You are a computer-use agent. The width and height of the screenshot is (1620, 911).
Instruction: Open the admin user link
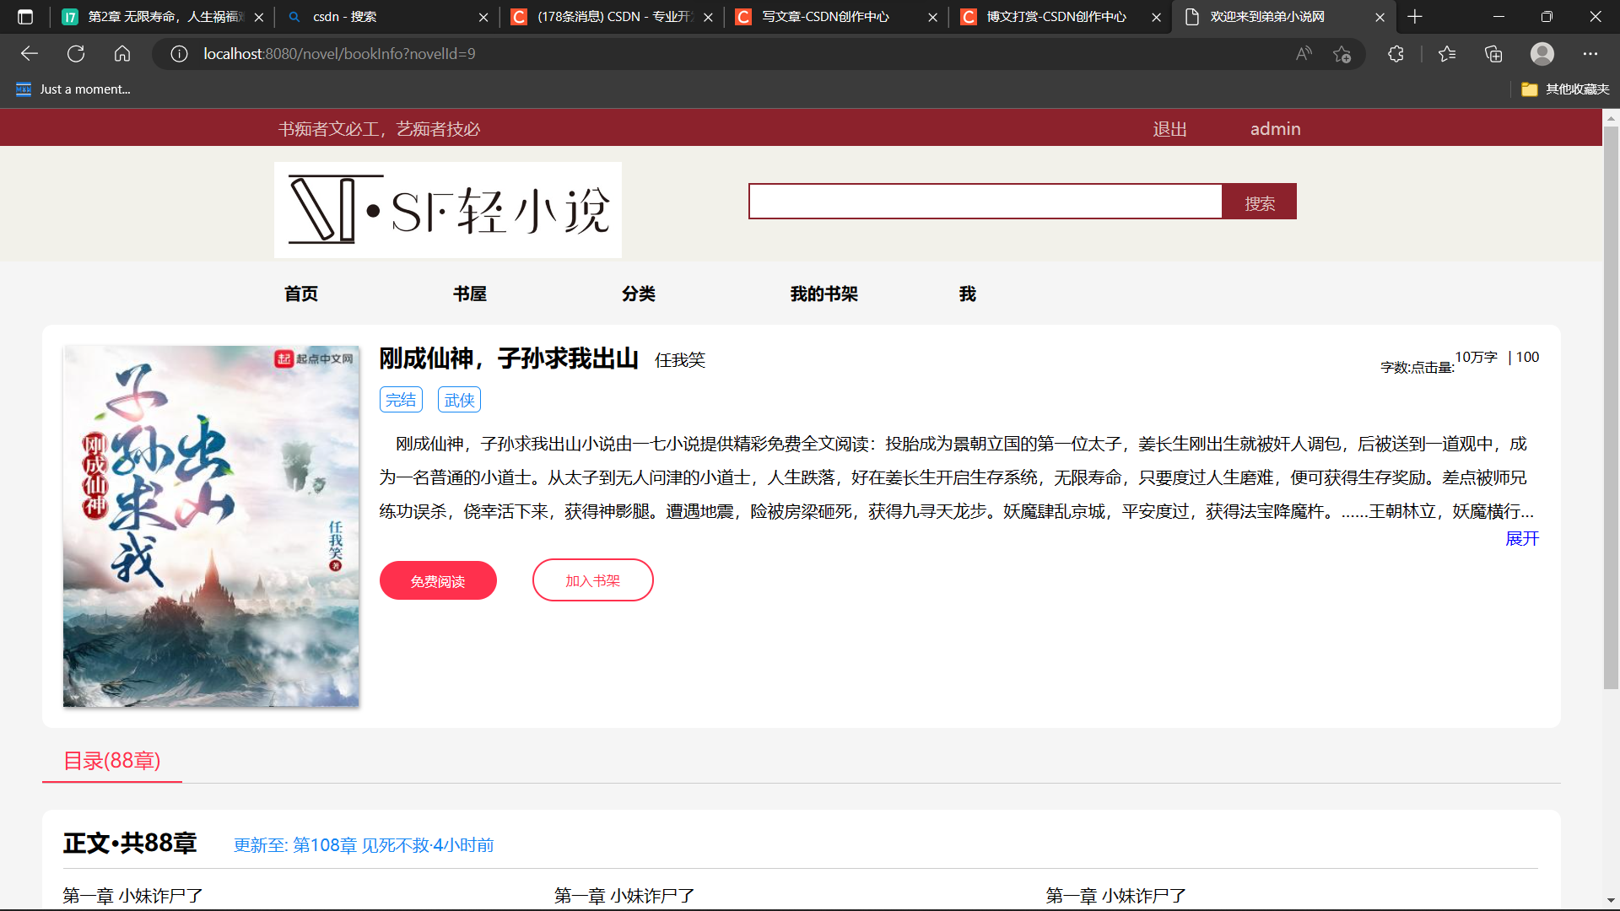1275,129
